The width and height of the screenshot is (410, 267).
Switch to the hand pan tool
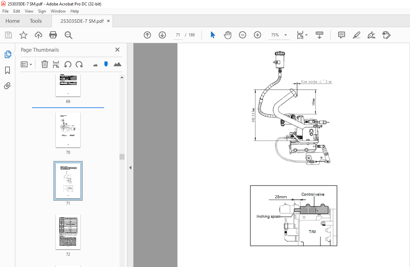click(x=228, y=35)
